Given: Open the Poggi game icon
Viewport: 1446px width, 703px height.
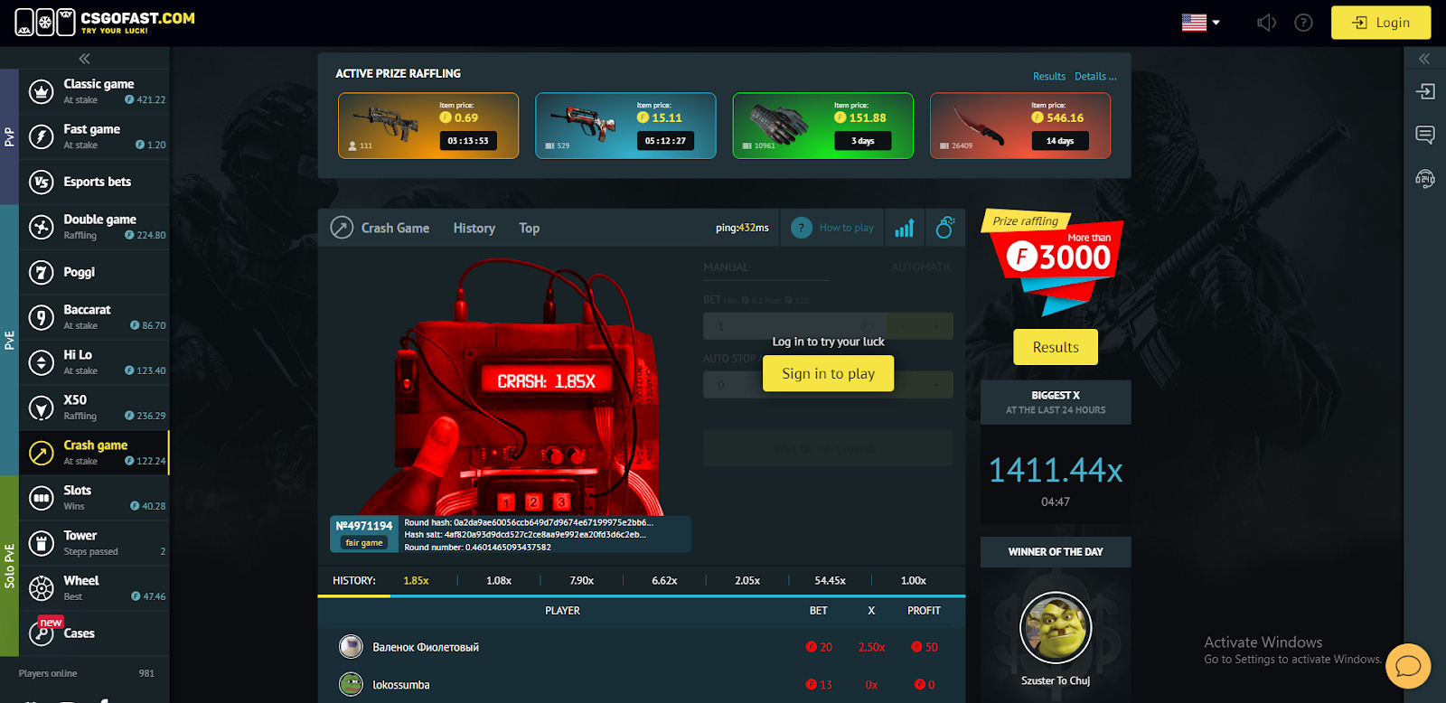Looking at the screenshot, I should (x=41, y=272).
